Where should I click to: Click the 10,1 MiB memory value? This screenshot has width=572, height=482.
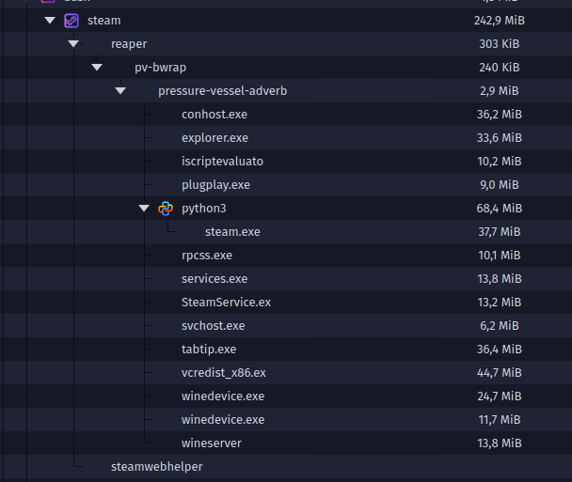500,256
